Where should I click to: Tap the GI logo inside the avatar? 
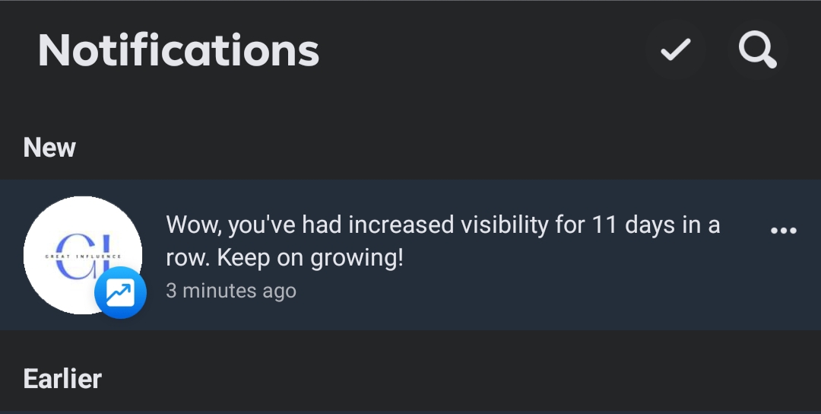coord(83,256)
